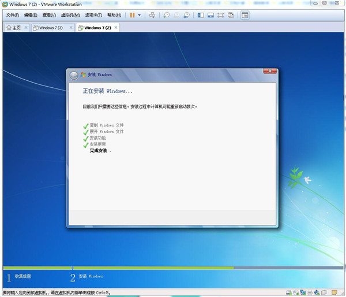Open the 查看(V) menu

click(49, 15)
